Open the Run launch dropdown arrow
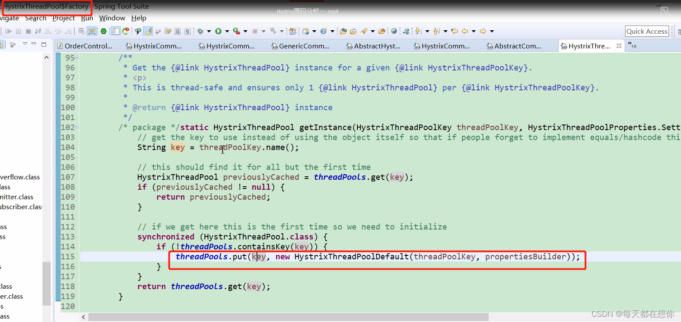Viewport: 681px width, 322px height. click(x=227, y=31)
